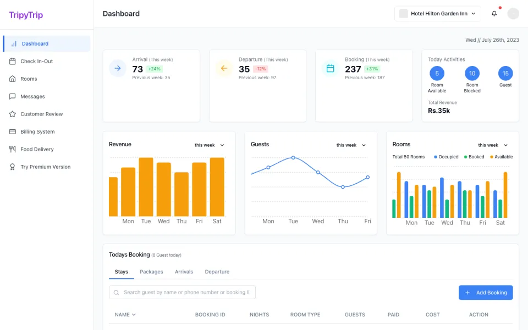
Task: Click the Room Blocked circle showing 10
Action: click(x=472, y=73)
